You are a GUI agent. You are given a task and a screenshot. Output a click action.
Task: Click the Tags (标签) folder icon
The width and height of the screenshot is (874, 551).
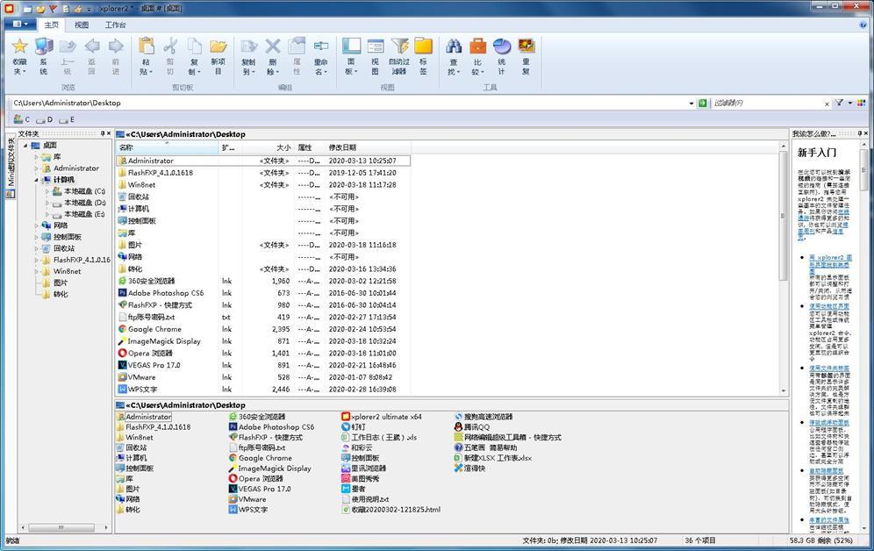click(x=425, y=48)
